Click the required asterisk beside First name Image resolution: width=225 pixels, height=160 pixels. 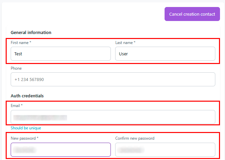30,43
